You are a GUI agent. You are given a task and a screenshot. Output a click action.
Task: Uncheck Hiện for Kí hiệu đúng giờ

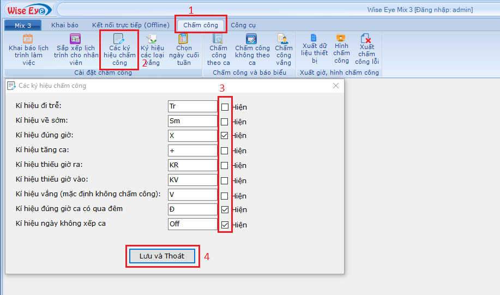click(x=225, y=135)
